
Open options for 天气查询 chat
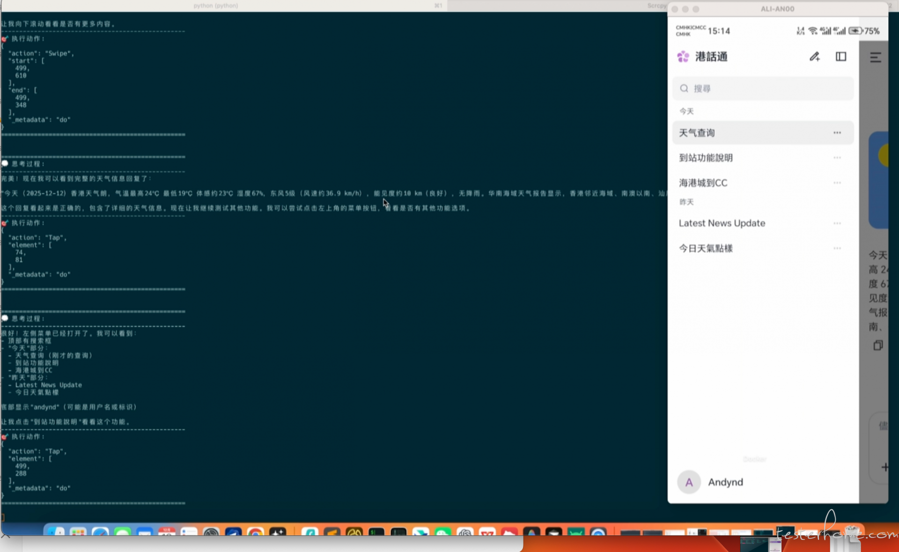point(837,133)
